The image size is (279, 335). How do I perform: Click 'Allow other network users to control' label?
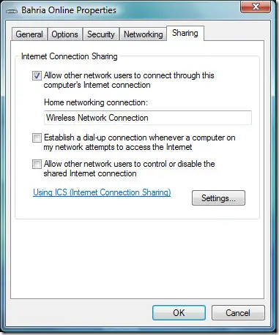[x=129, y=168]
